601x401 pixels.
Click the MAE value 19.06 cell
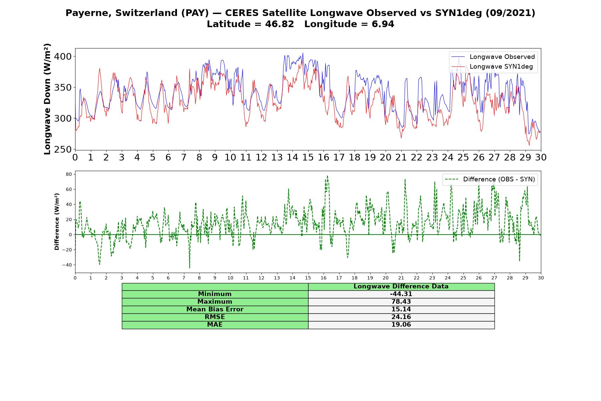coord(401,325)
